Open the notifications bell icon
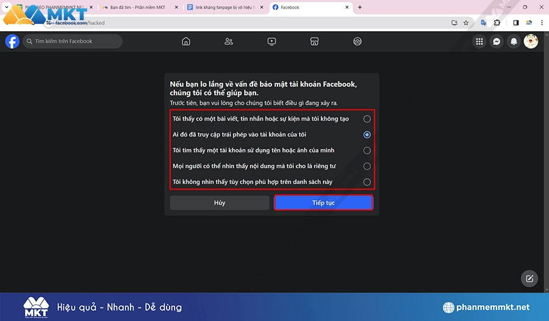Screen dimensions: 549x321 [x=514, y=41]
